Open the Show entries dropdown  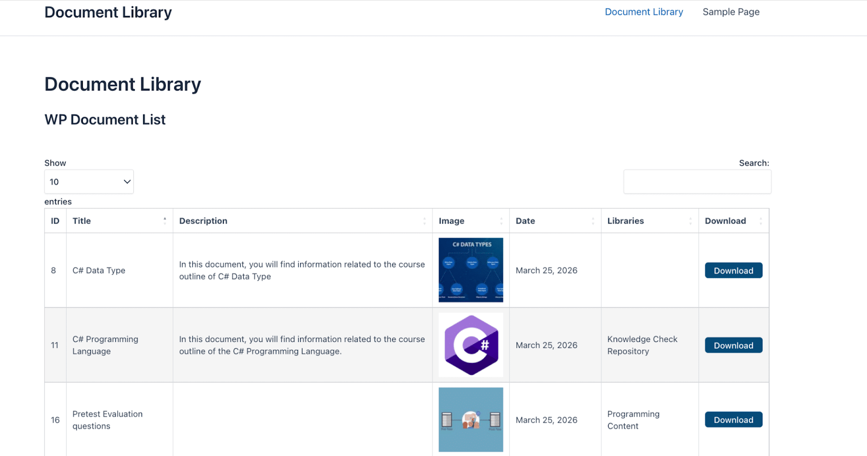pos(89,182)
